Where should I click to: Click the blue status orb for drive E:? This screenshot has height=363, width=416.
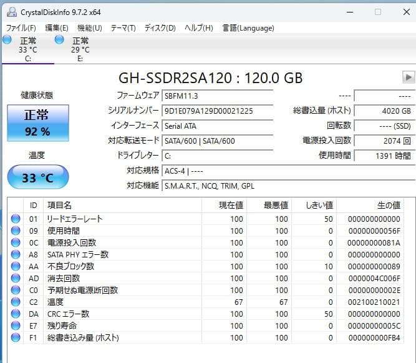point(59,39)
